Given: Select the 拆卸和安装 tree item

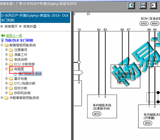Looking at the screenshot, I should (22, 93).
